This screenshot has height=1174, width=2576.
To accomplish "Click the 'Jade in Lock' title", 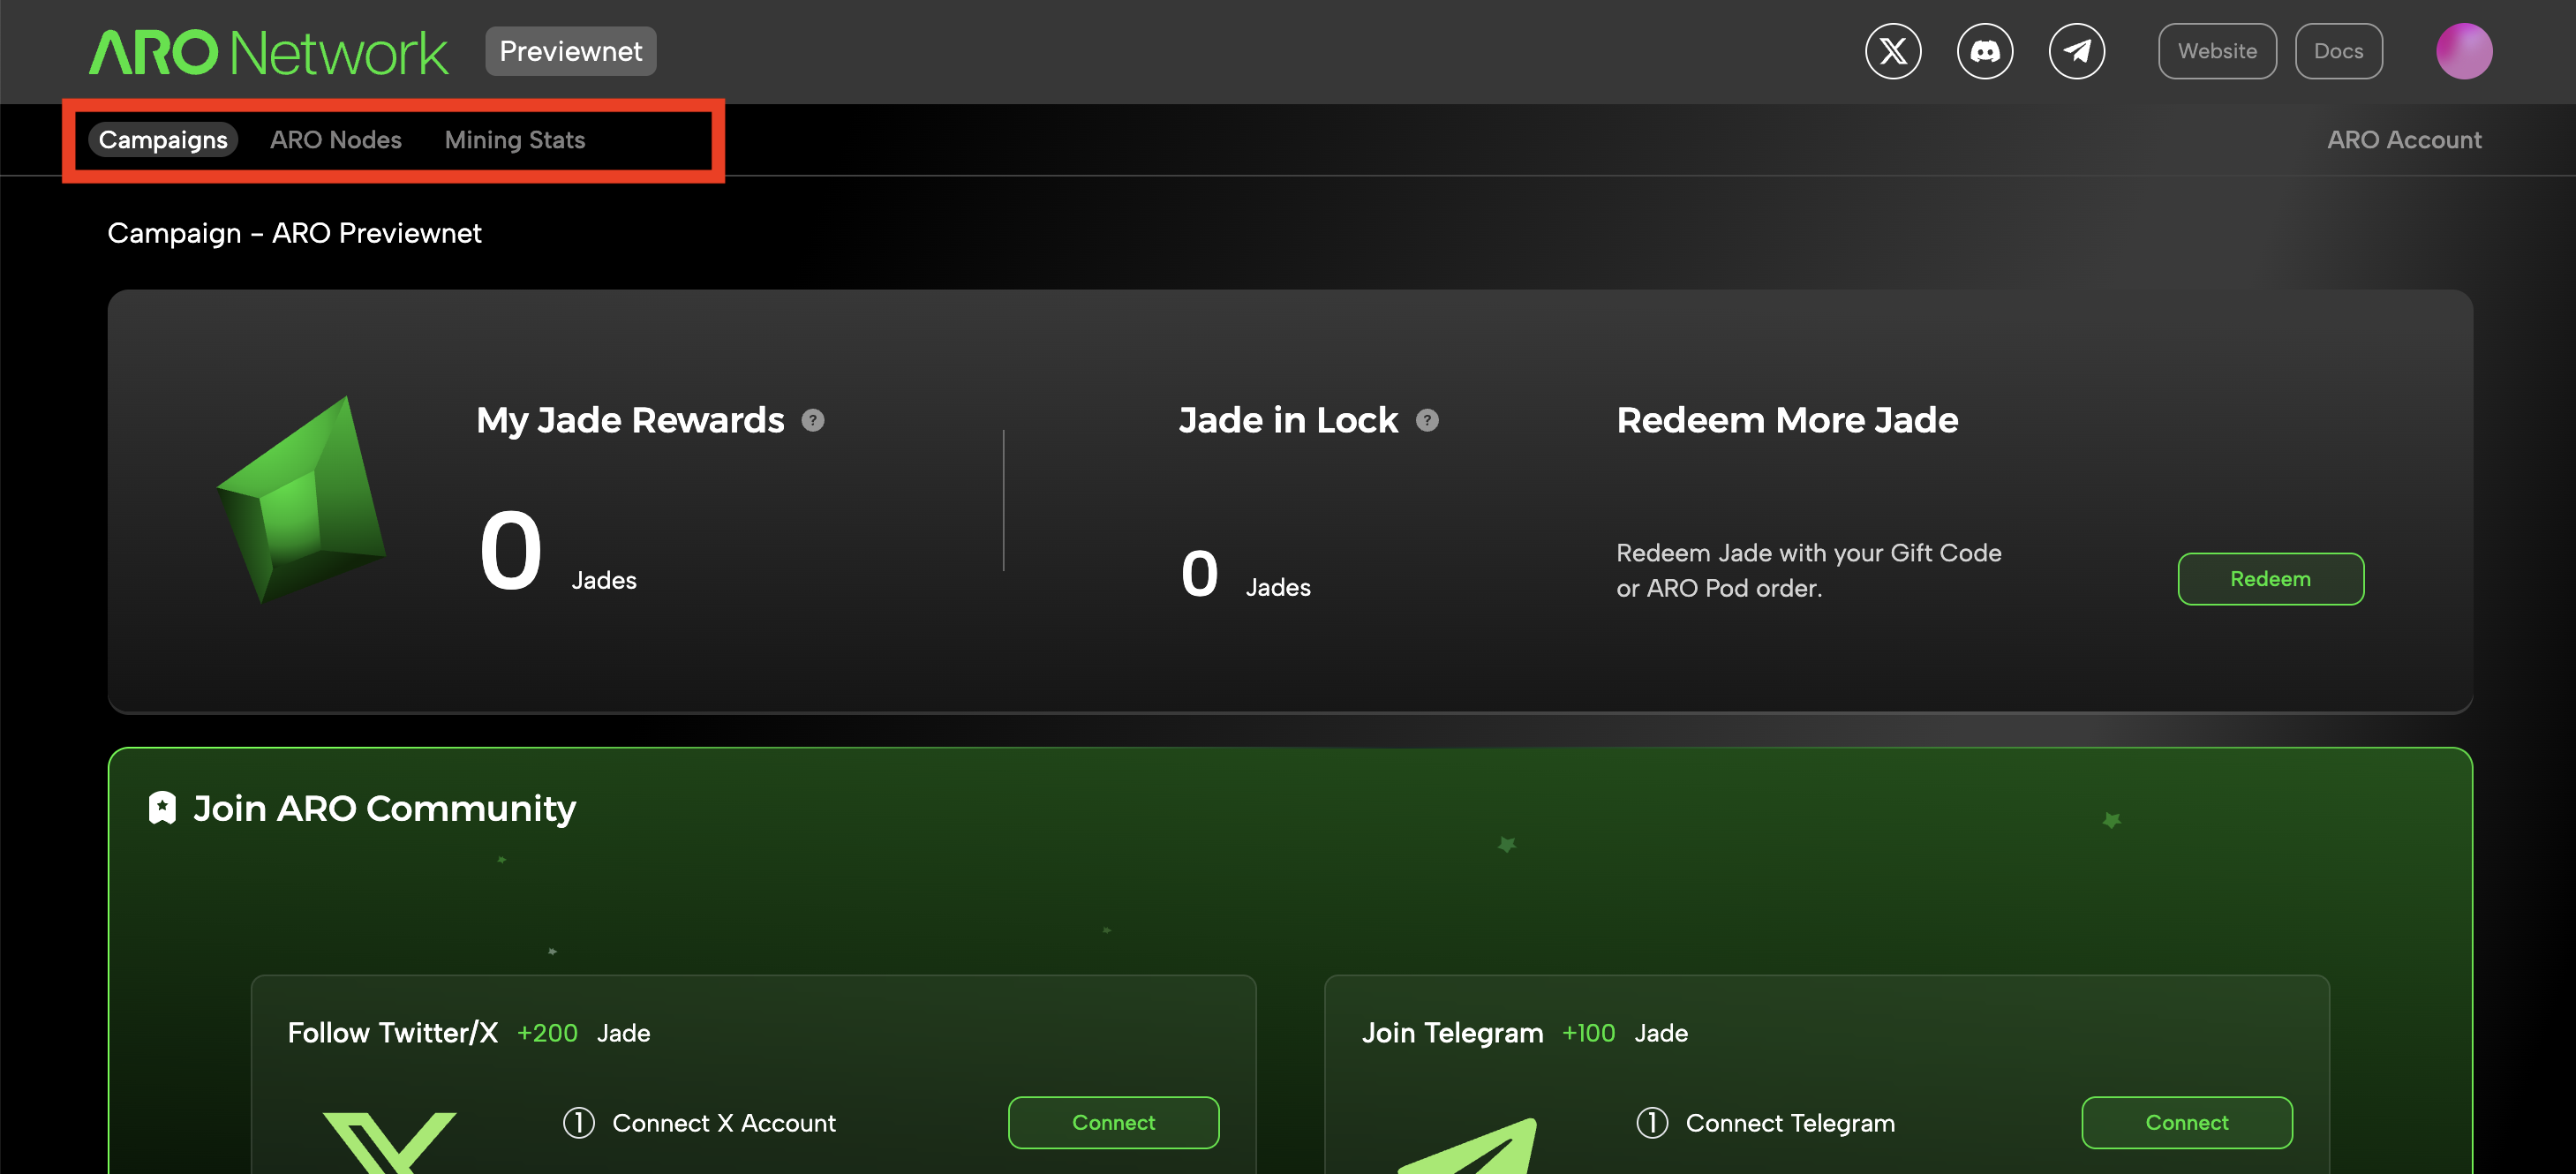I will click(x=1288, y=421).
